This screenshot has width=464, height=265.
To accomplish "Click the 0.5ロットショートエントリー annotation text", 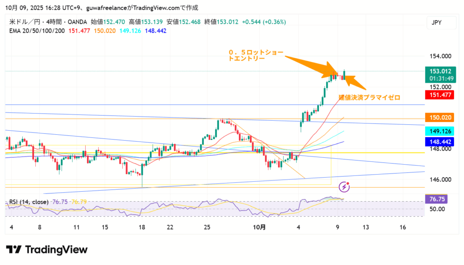I will (x=256, y=55).
